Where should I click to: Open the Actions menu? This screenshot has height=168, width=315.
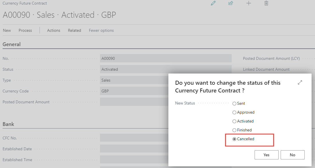pyautogui.click(x=54, y=30)
